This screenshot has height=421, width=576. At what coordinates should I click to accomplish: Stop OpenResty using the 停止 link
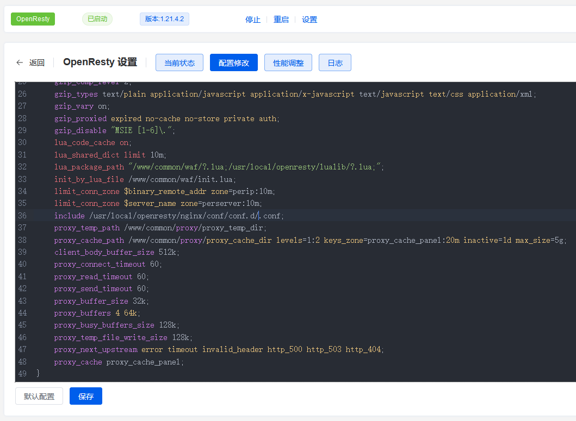(252, 19)
